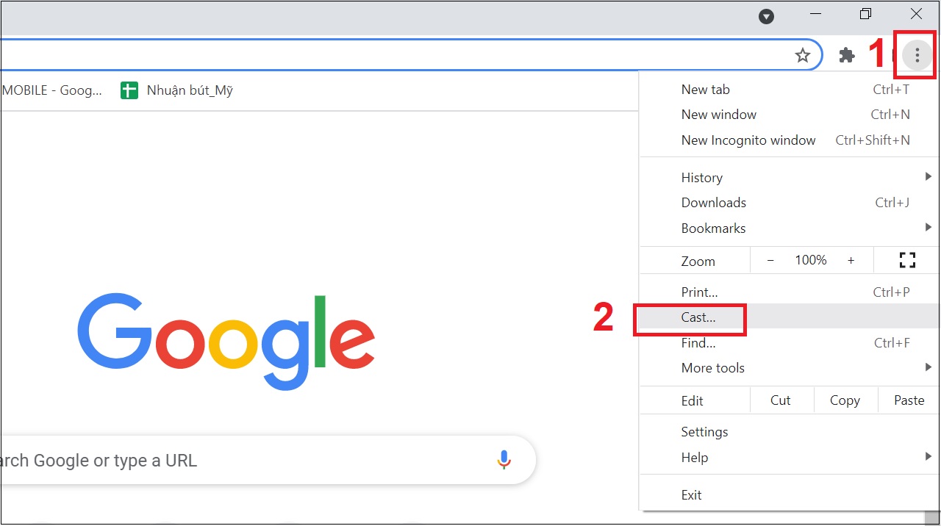Open Settings from the Chrome menu
Image resolution: width=941 pixels, height=526 pixels.
(704, 432)
